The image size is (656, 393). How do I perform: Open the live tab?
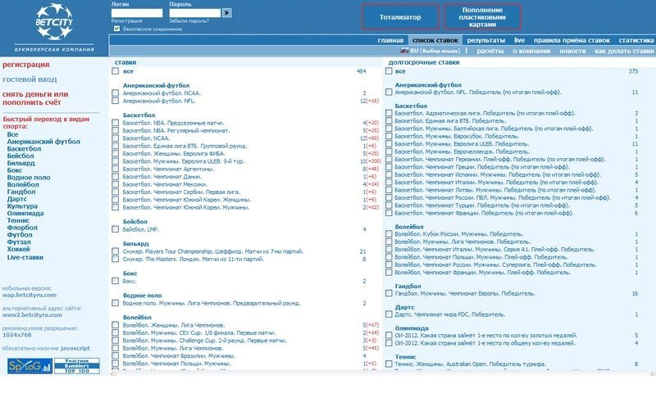coord(519,39)
